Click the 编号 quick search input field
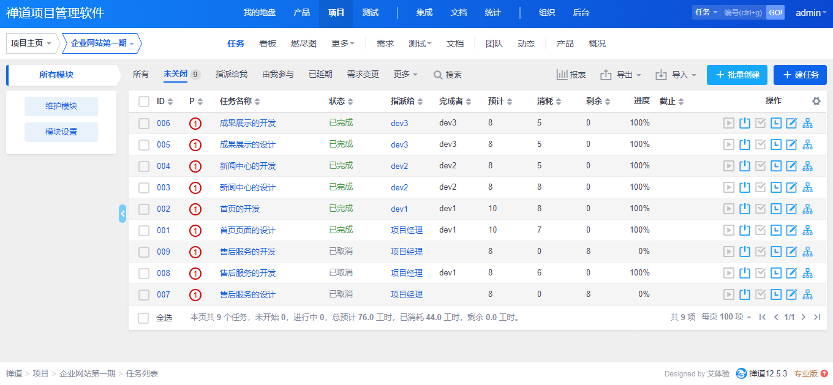 pos(742,13)
